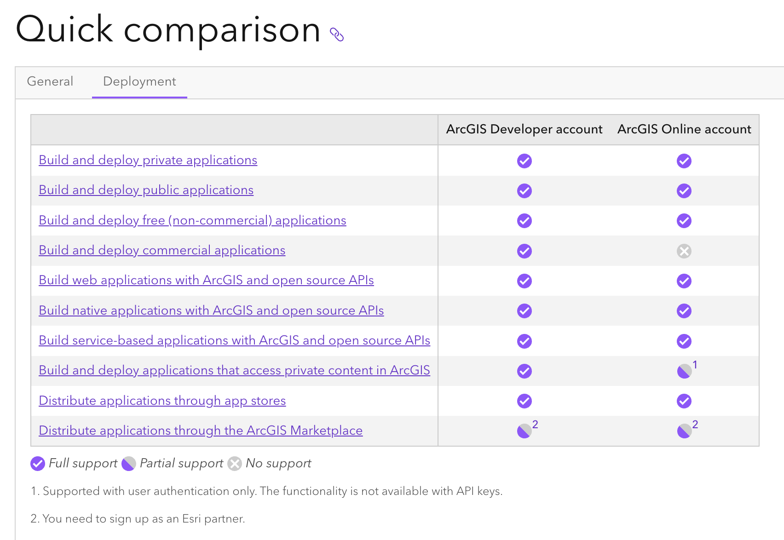Select the Deployment tab

(139, 81)
